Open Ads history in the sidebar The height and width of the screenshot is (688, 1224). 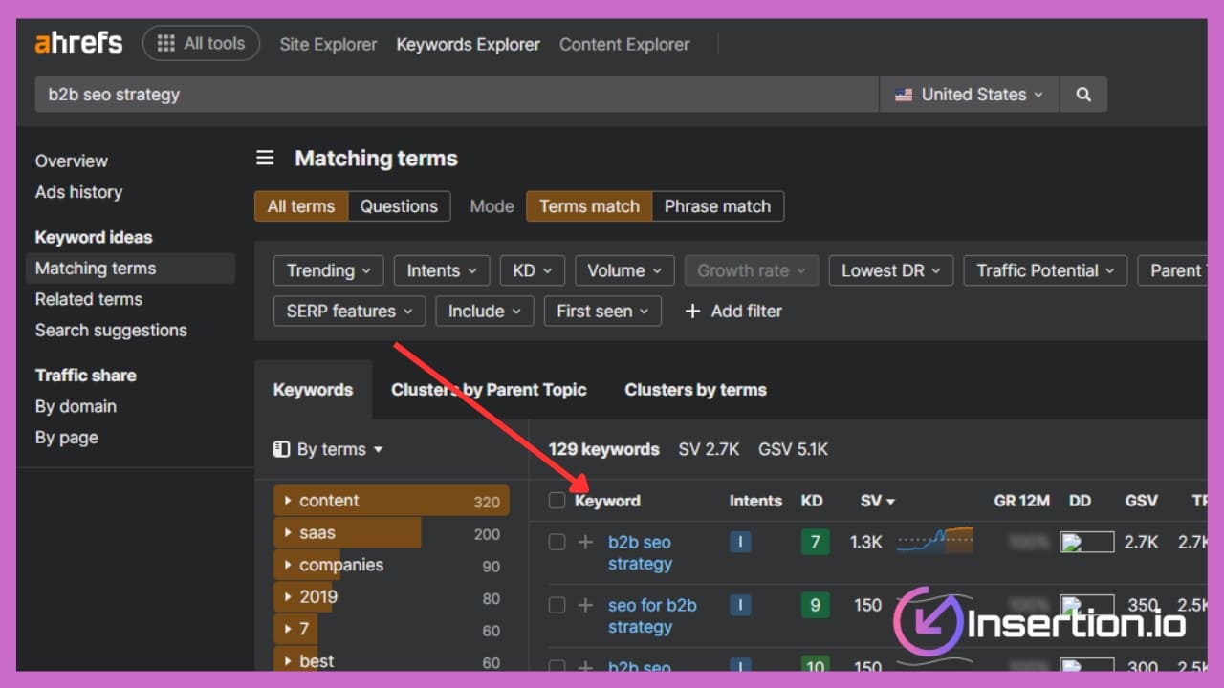(78, 192)
